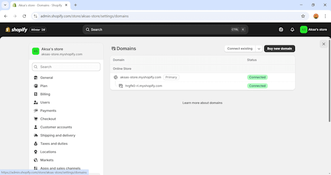
Task: Reload the page
Action: [x=24, y=16]
